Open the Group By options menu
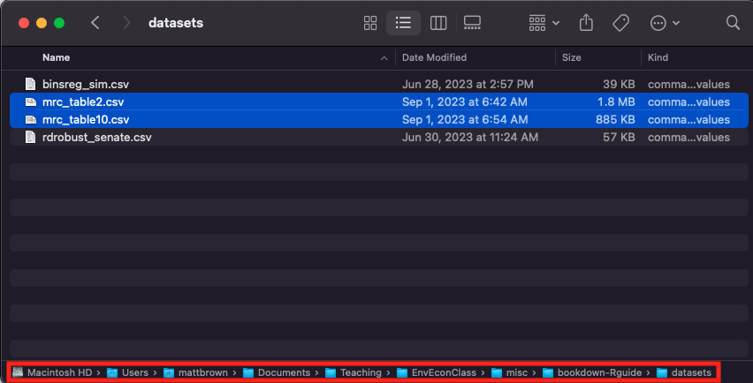 544,23
